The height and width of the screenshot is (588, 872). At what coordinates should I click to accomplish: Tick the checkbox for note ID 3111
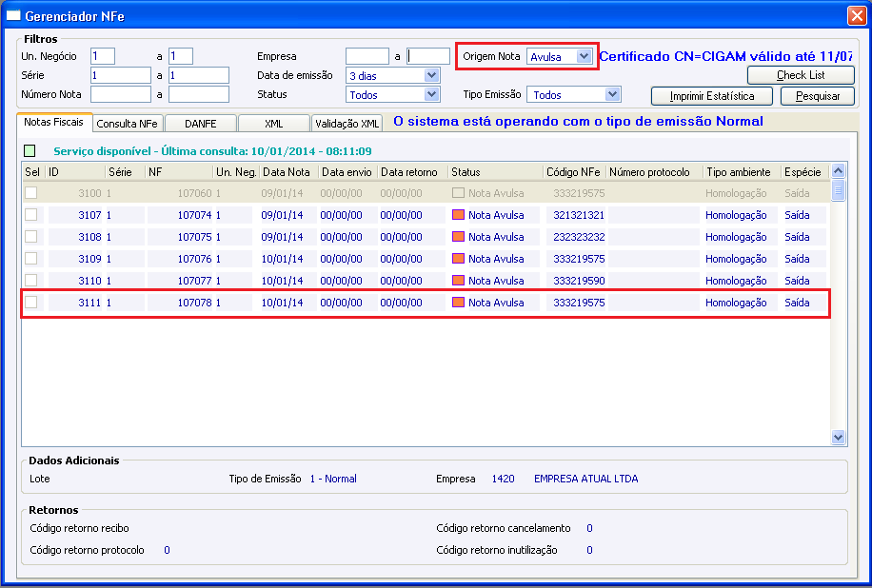click(x=31, y=303)
